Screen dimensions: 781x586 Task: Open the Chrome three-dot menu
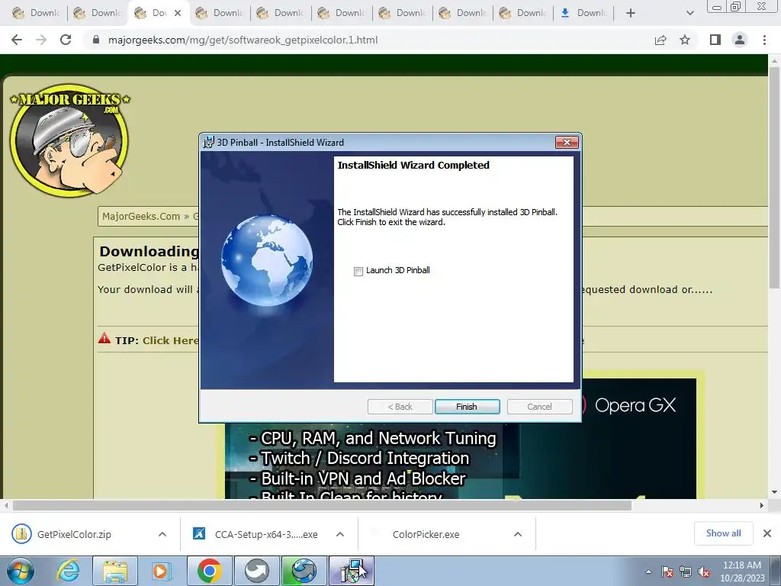764,40
